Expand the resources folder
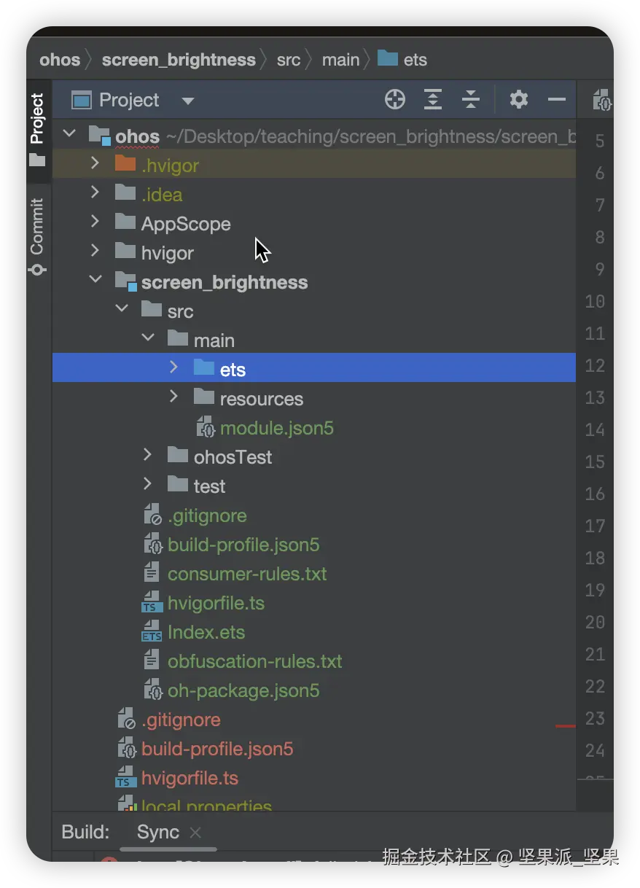 coord(173,397)
